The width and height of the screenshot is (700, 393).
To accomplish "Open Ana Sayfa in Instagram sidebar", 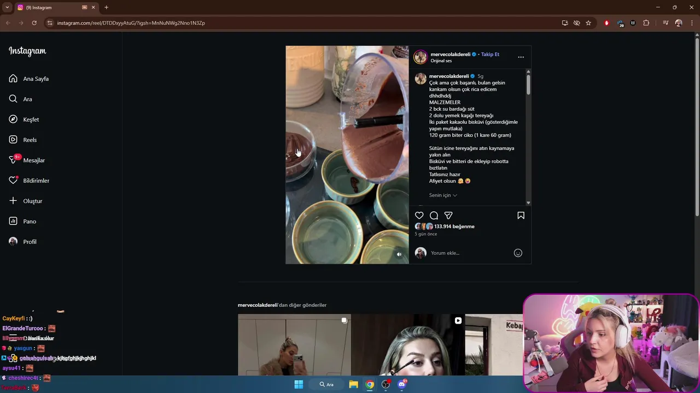I will (29, 79).
